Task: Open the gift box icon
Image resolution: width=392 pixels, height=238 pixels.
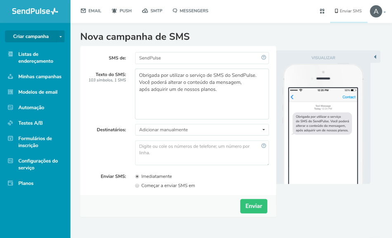Action: click(322, 11)
